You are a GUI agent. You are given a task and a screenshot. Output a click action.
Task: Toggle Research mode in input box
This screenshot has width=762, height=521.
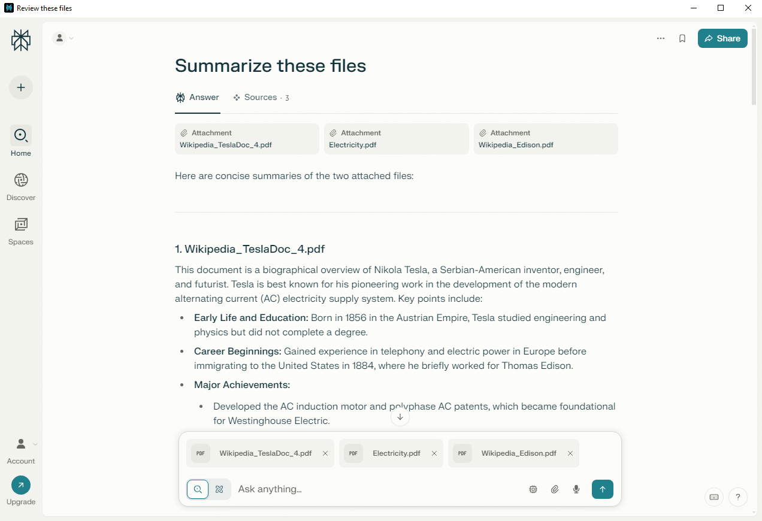pos(219,489)
